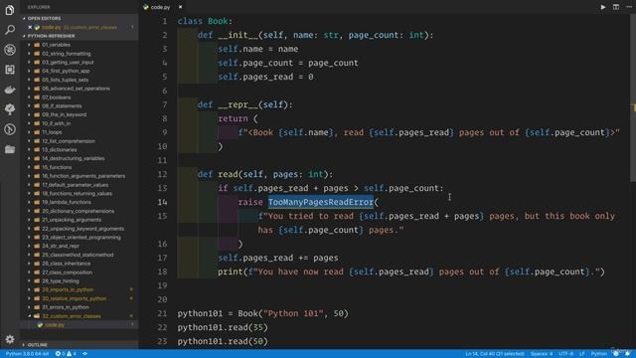
Task: Expand the 02_string_formatting folder
Action: coord(67,54)
